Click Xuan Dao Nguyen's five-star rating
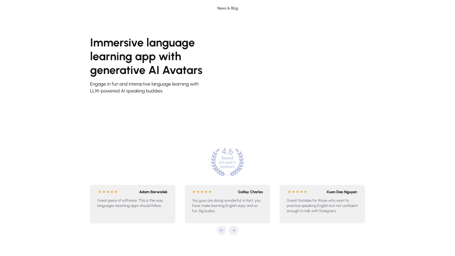The height and width of the screenshot is (256, 455). 297,192
